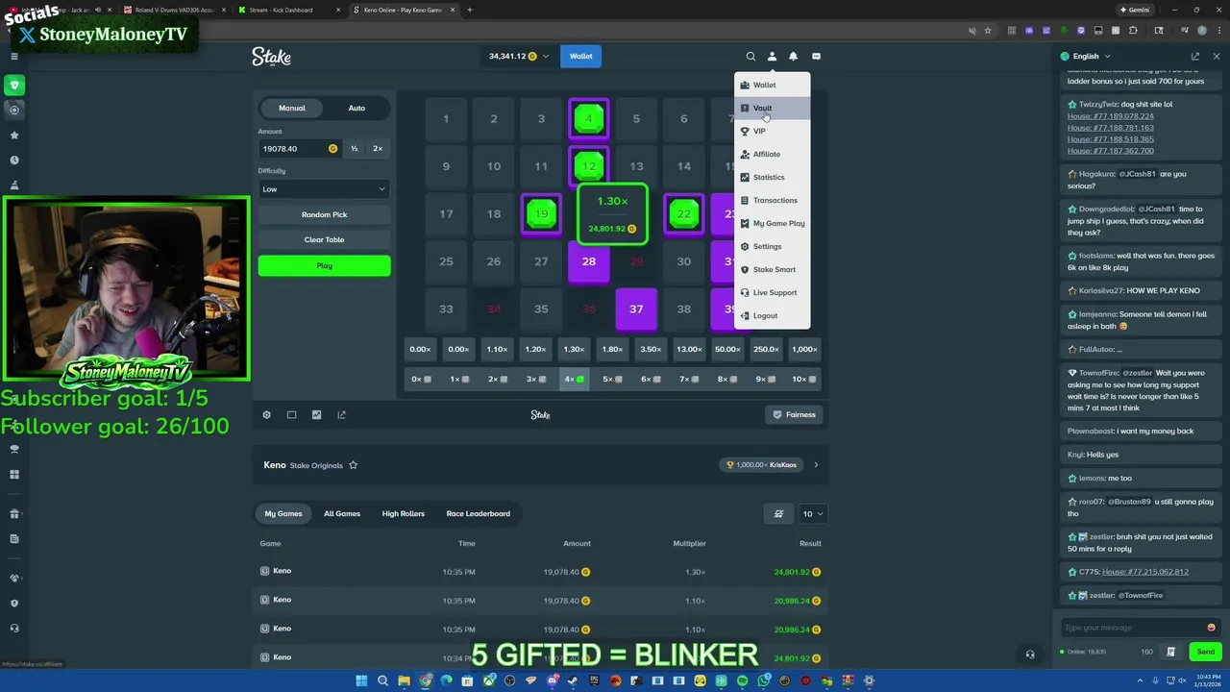1230x692 pixels.
Task: Open headset support icon in sidebar
Action: pos(14,628)
